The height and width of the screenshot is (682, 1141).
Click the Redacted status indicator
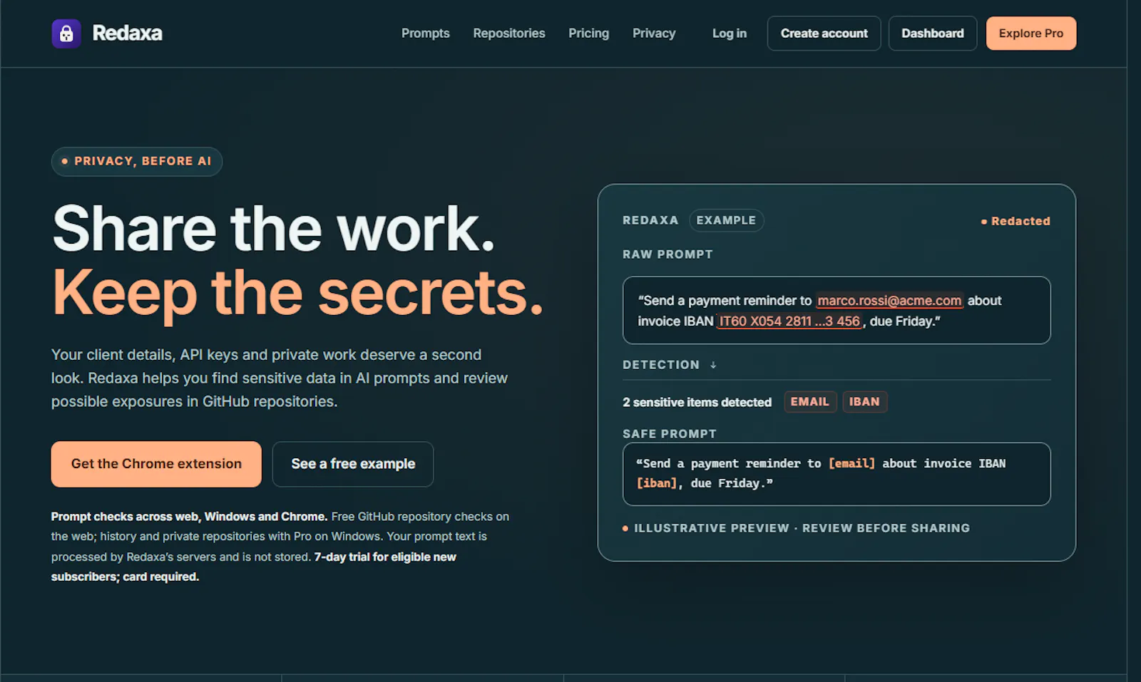[x=1015, y=221]
